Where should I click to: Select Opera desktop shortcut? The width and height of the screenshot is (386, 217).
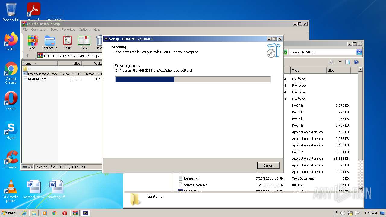[11, 101]
